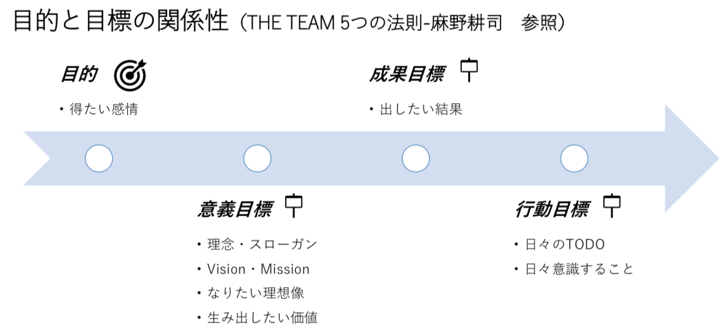Click the 生み出したい価値 bullet item

(262, 317)
